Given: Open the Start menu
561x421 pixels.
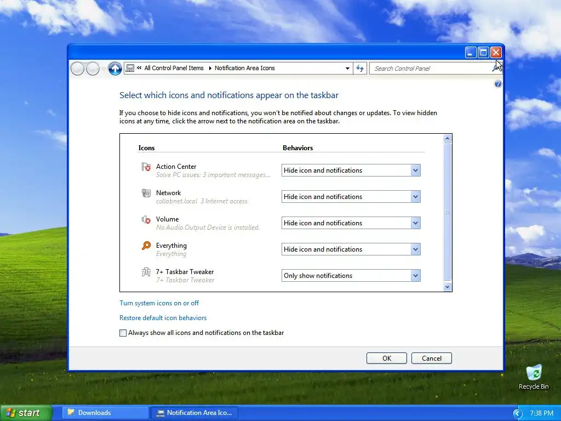Looking at the screenshot, I should click(26, 413).
